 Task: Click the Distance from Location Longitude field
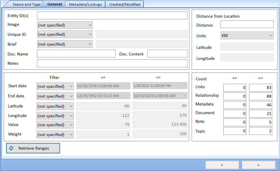click(x=247, y=57)
